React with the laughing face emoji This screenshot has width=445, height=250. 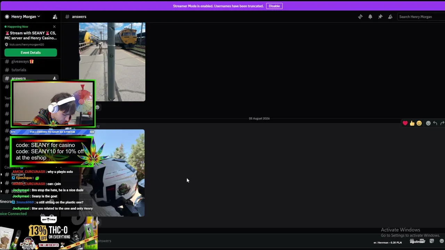point(419,123)
